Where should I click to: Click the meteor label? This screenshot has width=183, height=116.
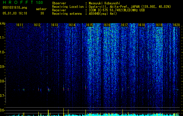click(41, 9)
